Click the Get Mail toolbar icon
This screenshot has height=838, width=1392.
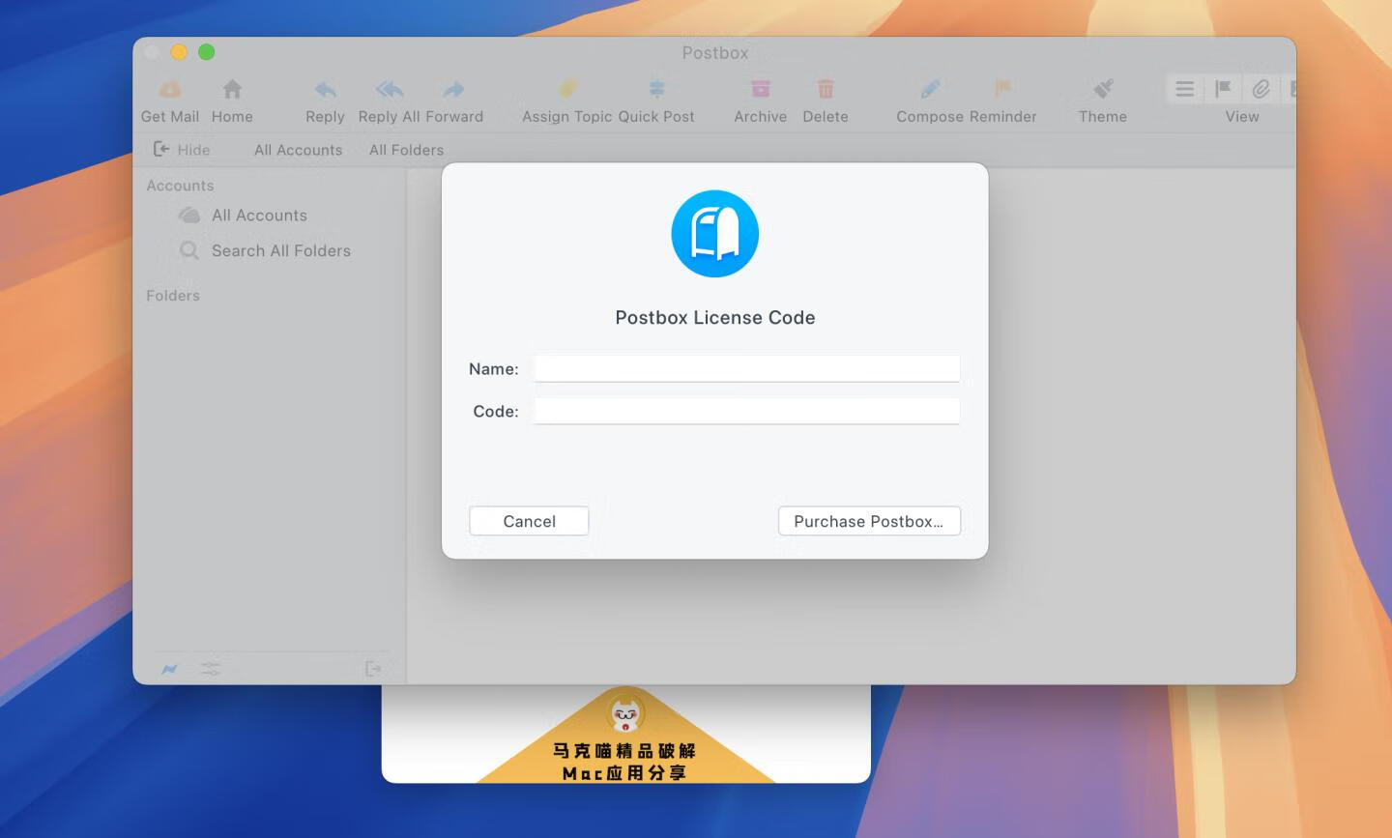coord(170,89)
